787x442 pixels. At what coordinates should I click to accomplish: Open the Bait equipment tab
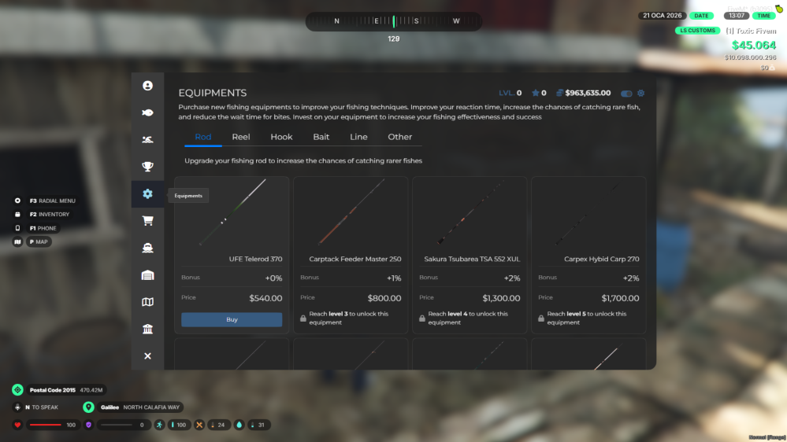coord(321,137)
